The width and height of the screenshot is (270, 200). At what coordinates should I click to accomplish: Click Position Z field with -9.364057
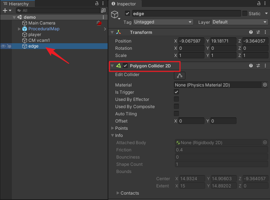click(x=255, y=41)
